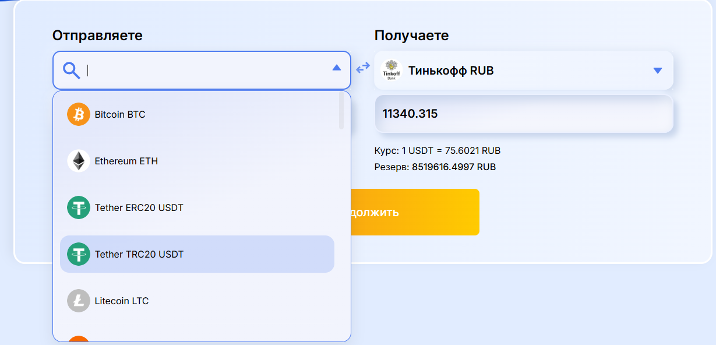Viewport: 716px width, 345px height.
Task: Click the 11340.315 receive amount field
Action: click(x=524, y=114)
